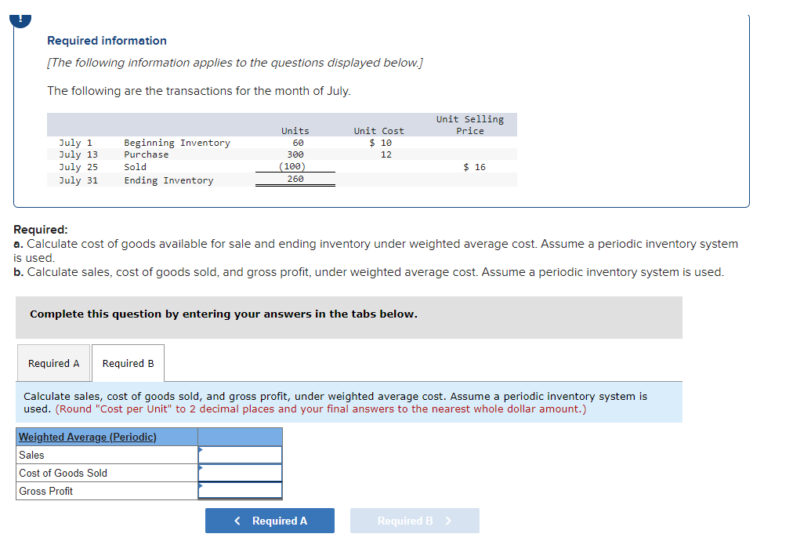793x552 pixels.
Task: Select the Required B tab
Action: tap(128, 363)
